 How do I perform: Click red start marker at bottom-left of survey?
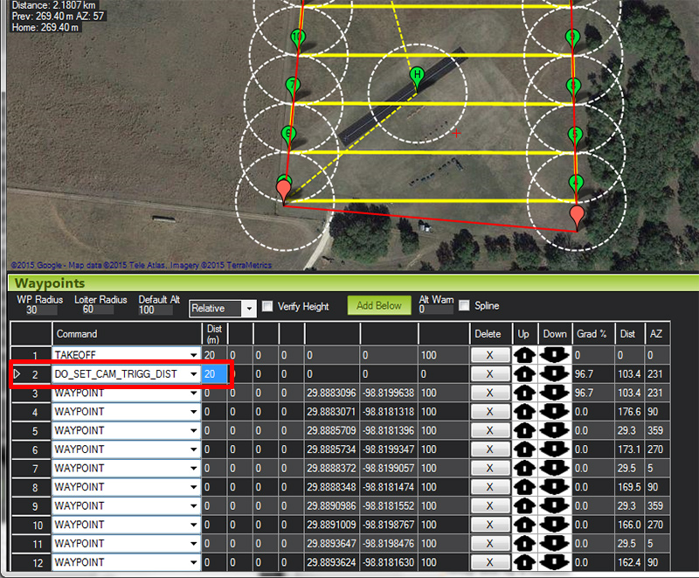284,193
